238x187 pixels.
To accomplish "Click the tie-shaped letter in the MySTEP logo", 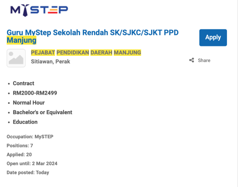I will point(25,11).
